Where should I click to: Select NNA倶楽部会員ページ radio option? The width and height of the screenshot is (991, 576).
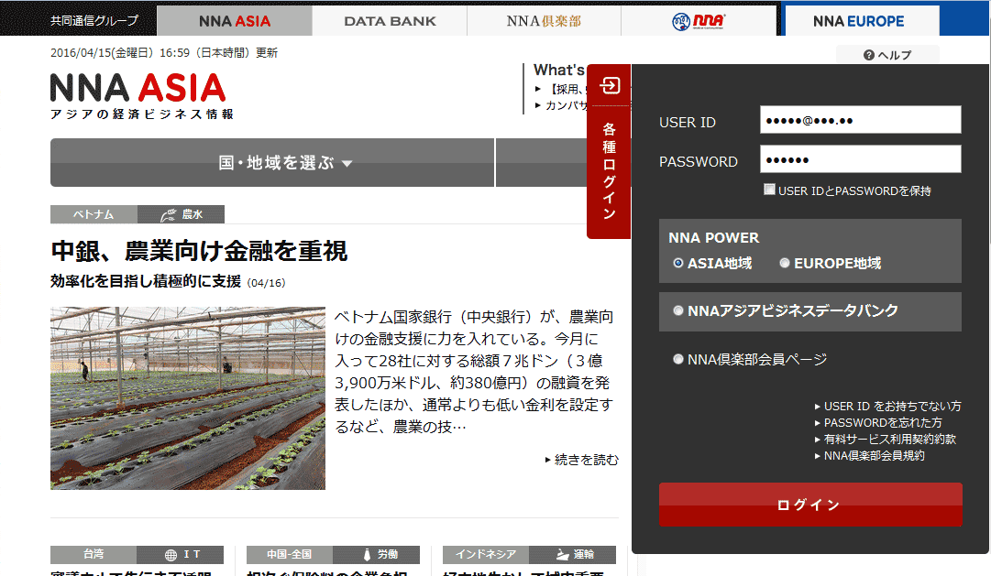678,359
